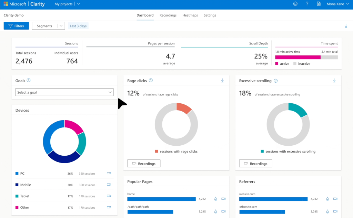Click the website.com referrer bar

(x=273, y=199)
